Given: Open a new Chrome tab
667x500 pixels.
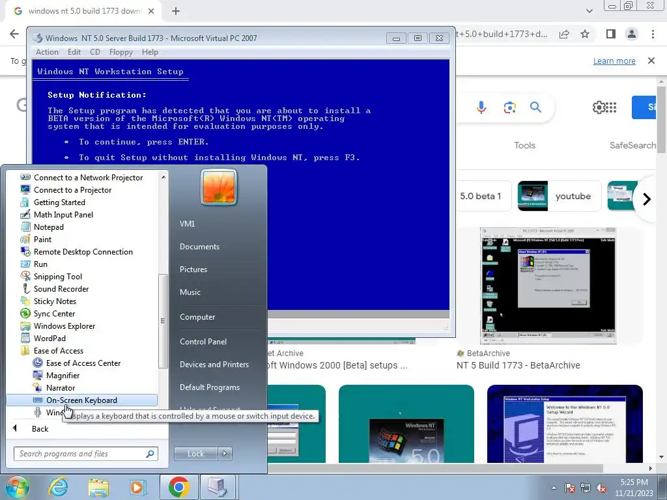Looking at the screenshot, I should coord(176,12).
